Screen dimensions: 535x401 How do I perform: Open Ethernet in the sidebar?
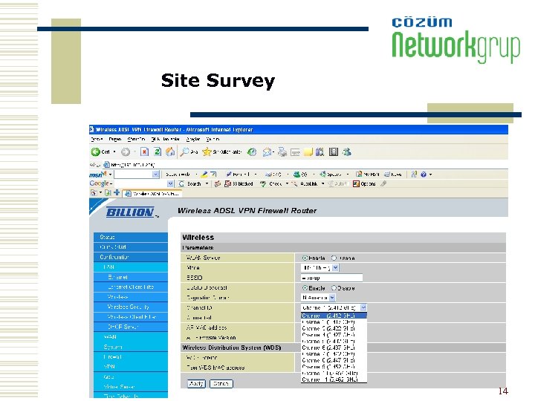131,277
